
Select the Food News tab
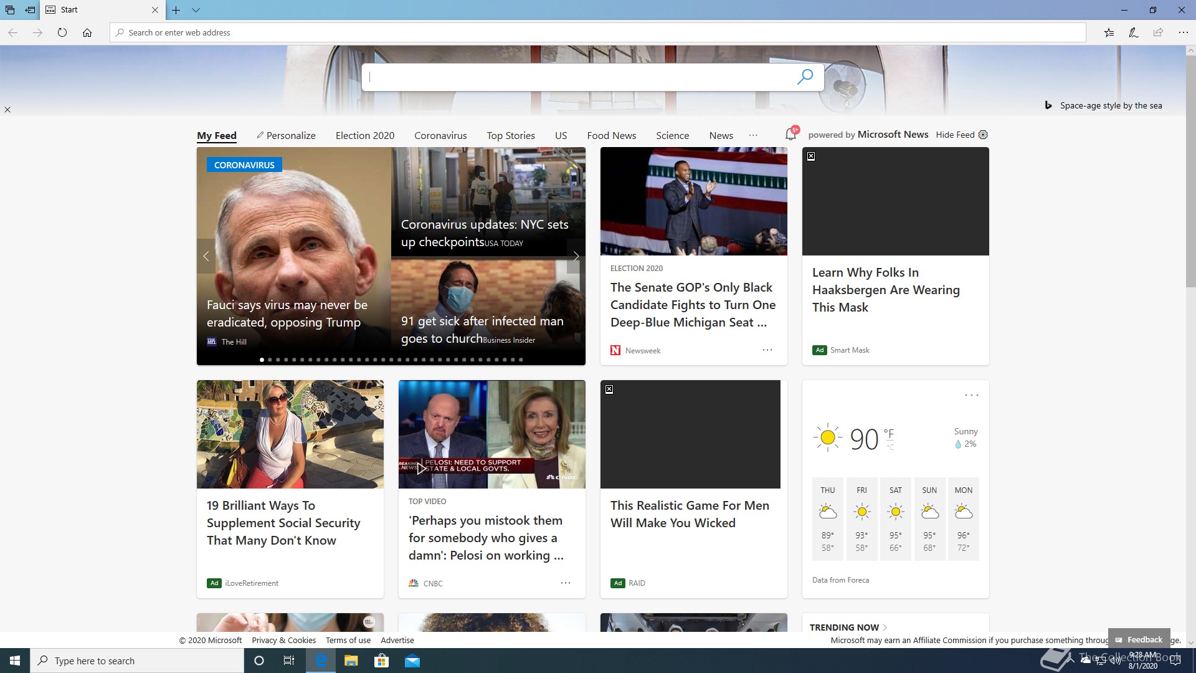[611, 135]
